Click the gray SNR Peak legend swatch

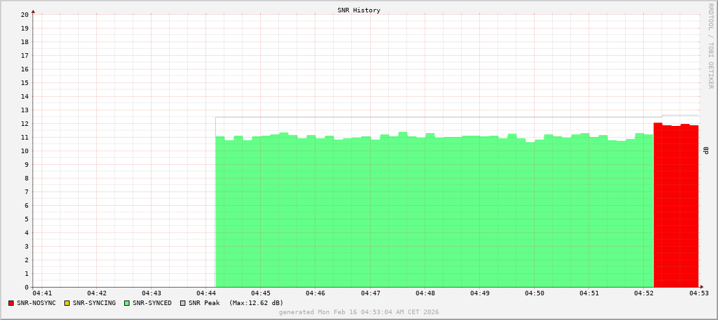pos(183,303)
